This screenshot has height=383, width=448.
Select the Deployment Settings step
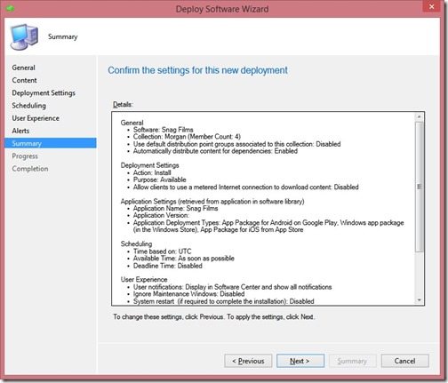coord(44,93)
